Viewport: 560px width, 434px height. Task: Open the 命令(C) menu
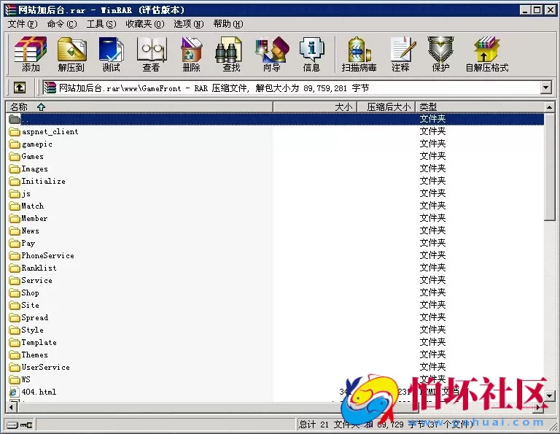point(62,24)
